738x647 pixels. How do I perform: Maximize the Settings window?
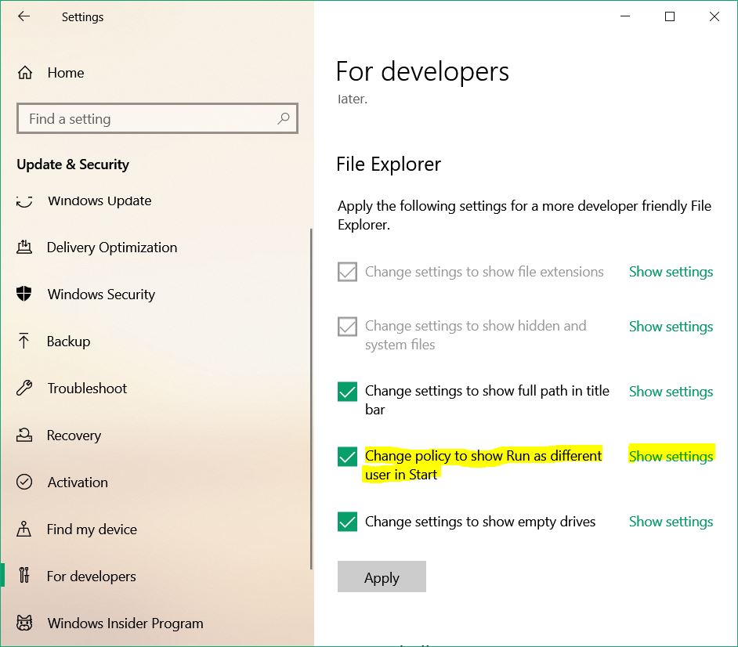point(670,16)
